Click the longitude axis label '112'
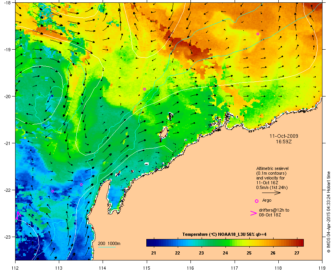Image resolution: width=334 pixels, height=270 pixels. pyautogui.click(x=16, y=268)
